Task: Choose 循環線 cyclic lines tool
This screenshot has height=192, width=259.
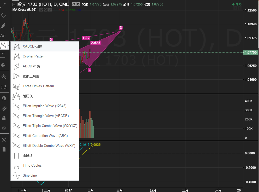Action: pyautogui.click(x=45, y=156)
